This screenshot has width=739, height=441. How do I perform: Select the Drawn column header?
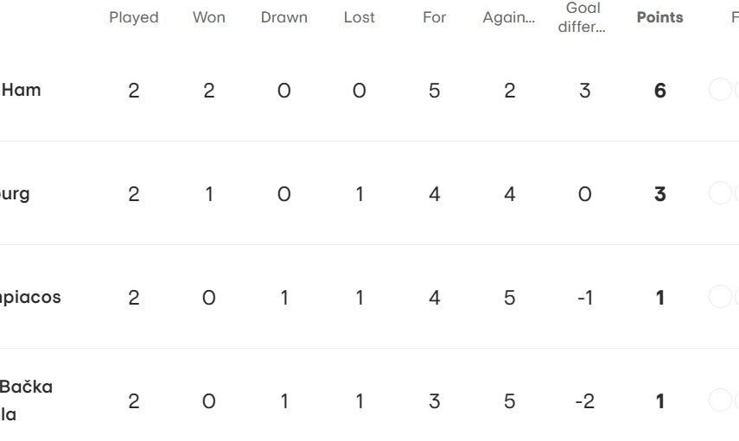point(284,17)
